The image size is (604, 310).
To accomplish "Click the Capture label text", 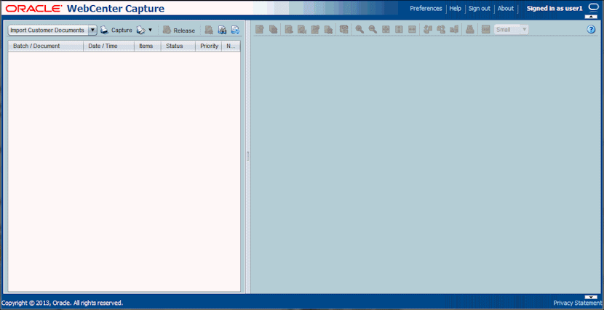I will (122, 30).
